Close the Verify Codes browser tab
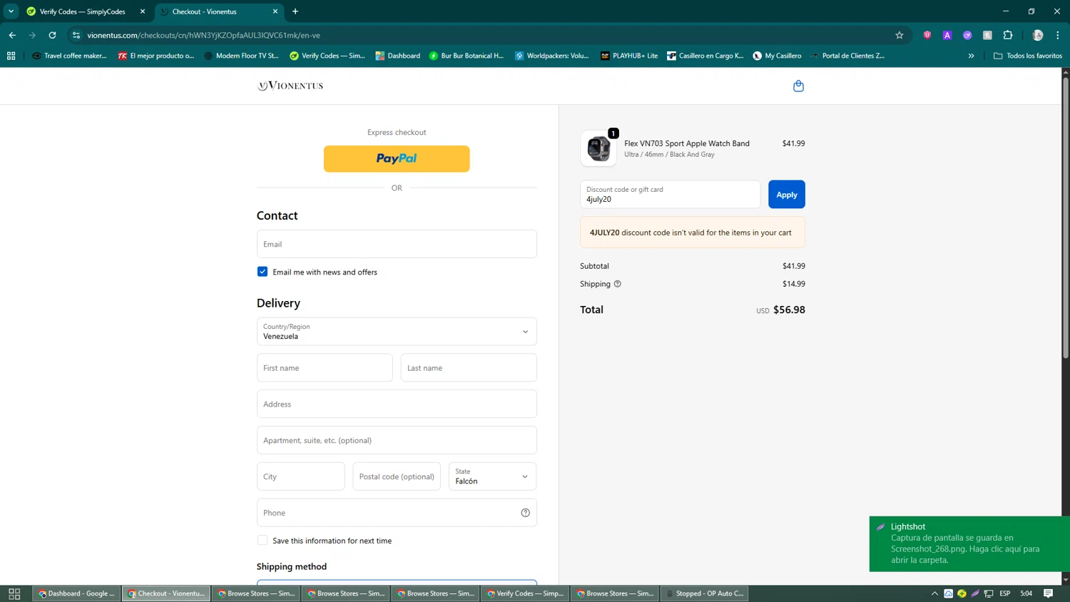 pyautogui.click(x=143, y=11)
